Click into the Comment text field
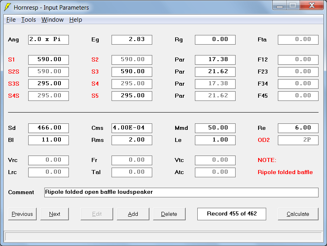The image size is (327, 246). pos(182,193)
